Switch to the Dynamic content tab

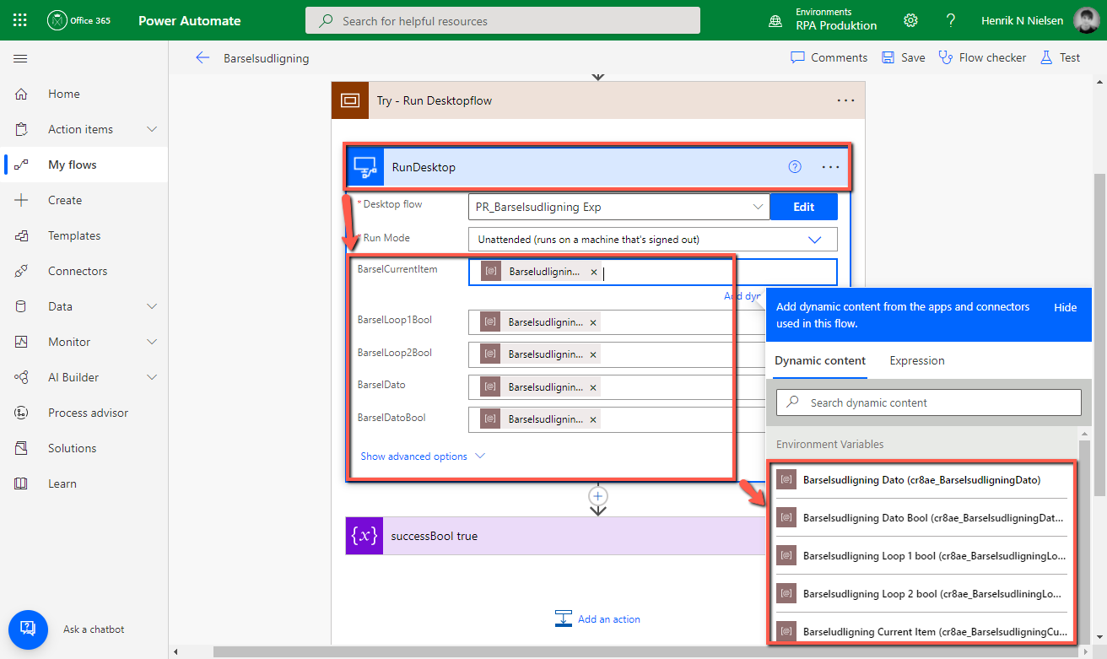[820, 360]
